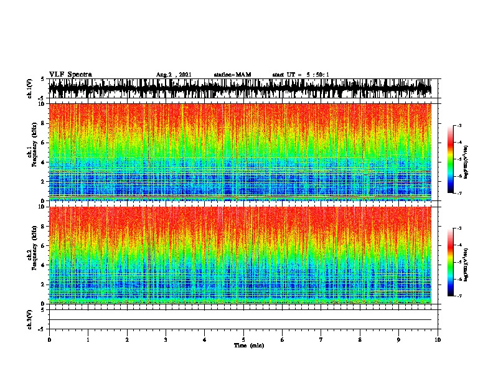493x381 pixels.
Task: Click the "10" kHz tick on ch.1 frequency axis
Action: coord(43,104)
